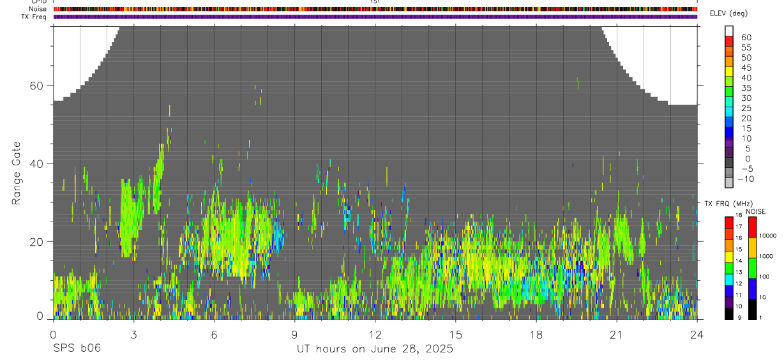Click the 21 hour tick label
Image resolution: width=784 pixels, height=362 pixels.
tap(617, 335)
